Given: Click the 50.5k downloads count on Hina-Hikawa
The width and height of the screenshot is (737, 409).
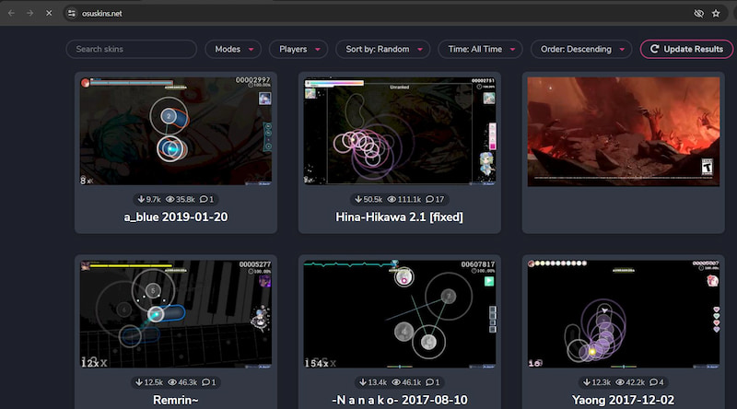Looking at the screenshot, I should coord(368,199).
